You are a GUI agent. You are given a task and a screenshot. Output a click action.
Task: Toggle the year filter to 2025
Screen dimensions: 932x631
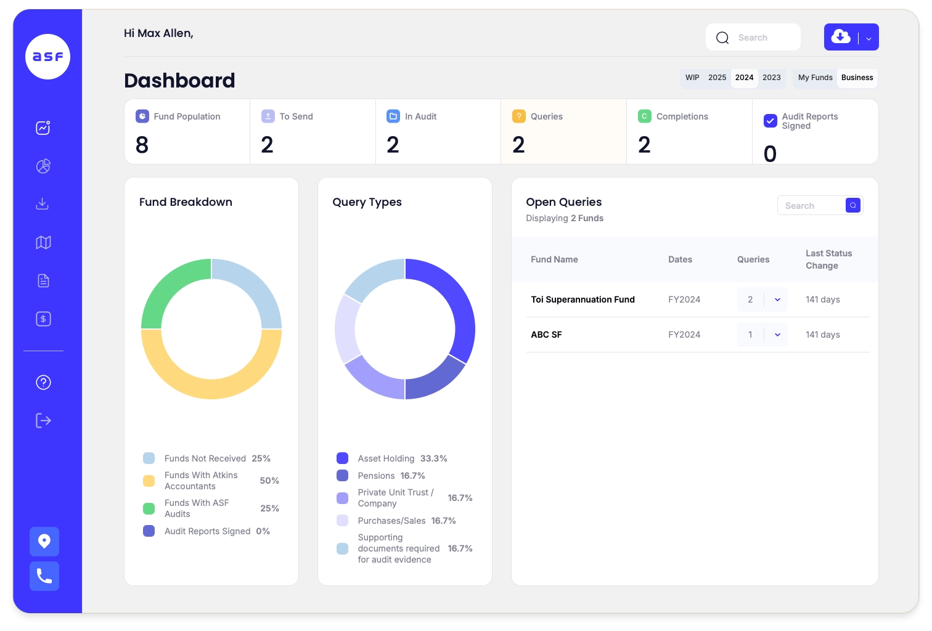pyautogui.click(x=717, y=78)
